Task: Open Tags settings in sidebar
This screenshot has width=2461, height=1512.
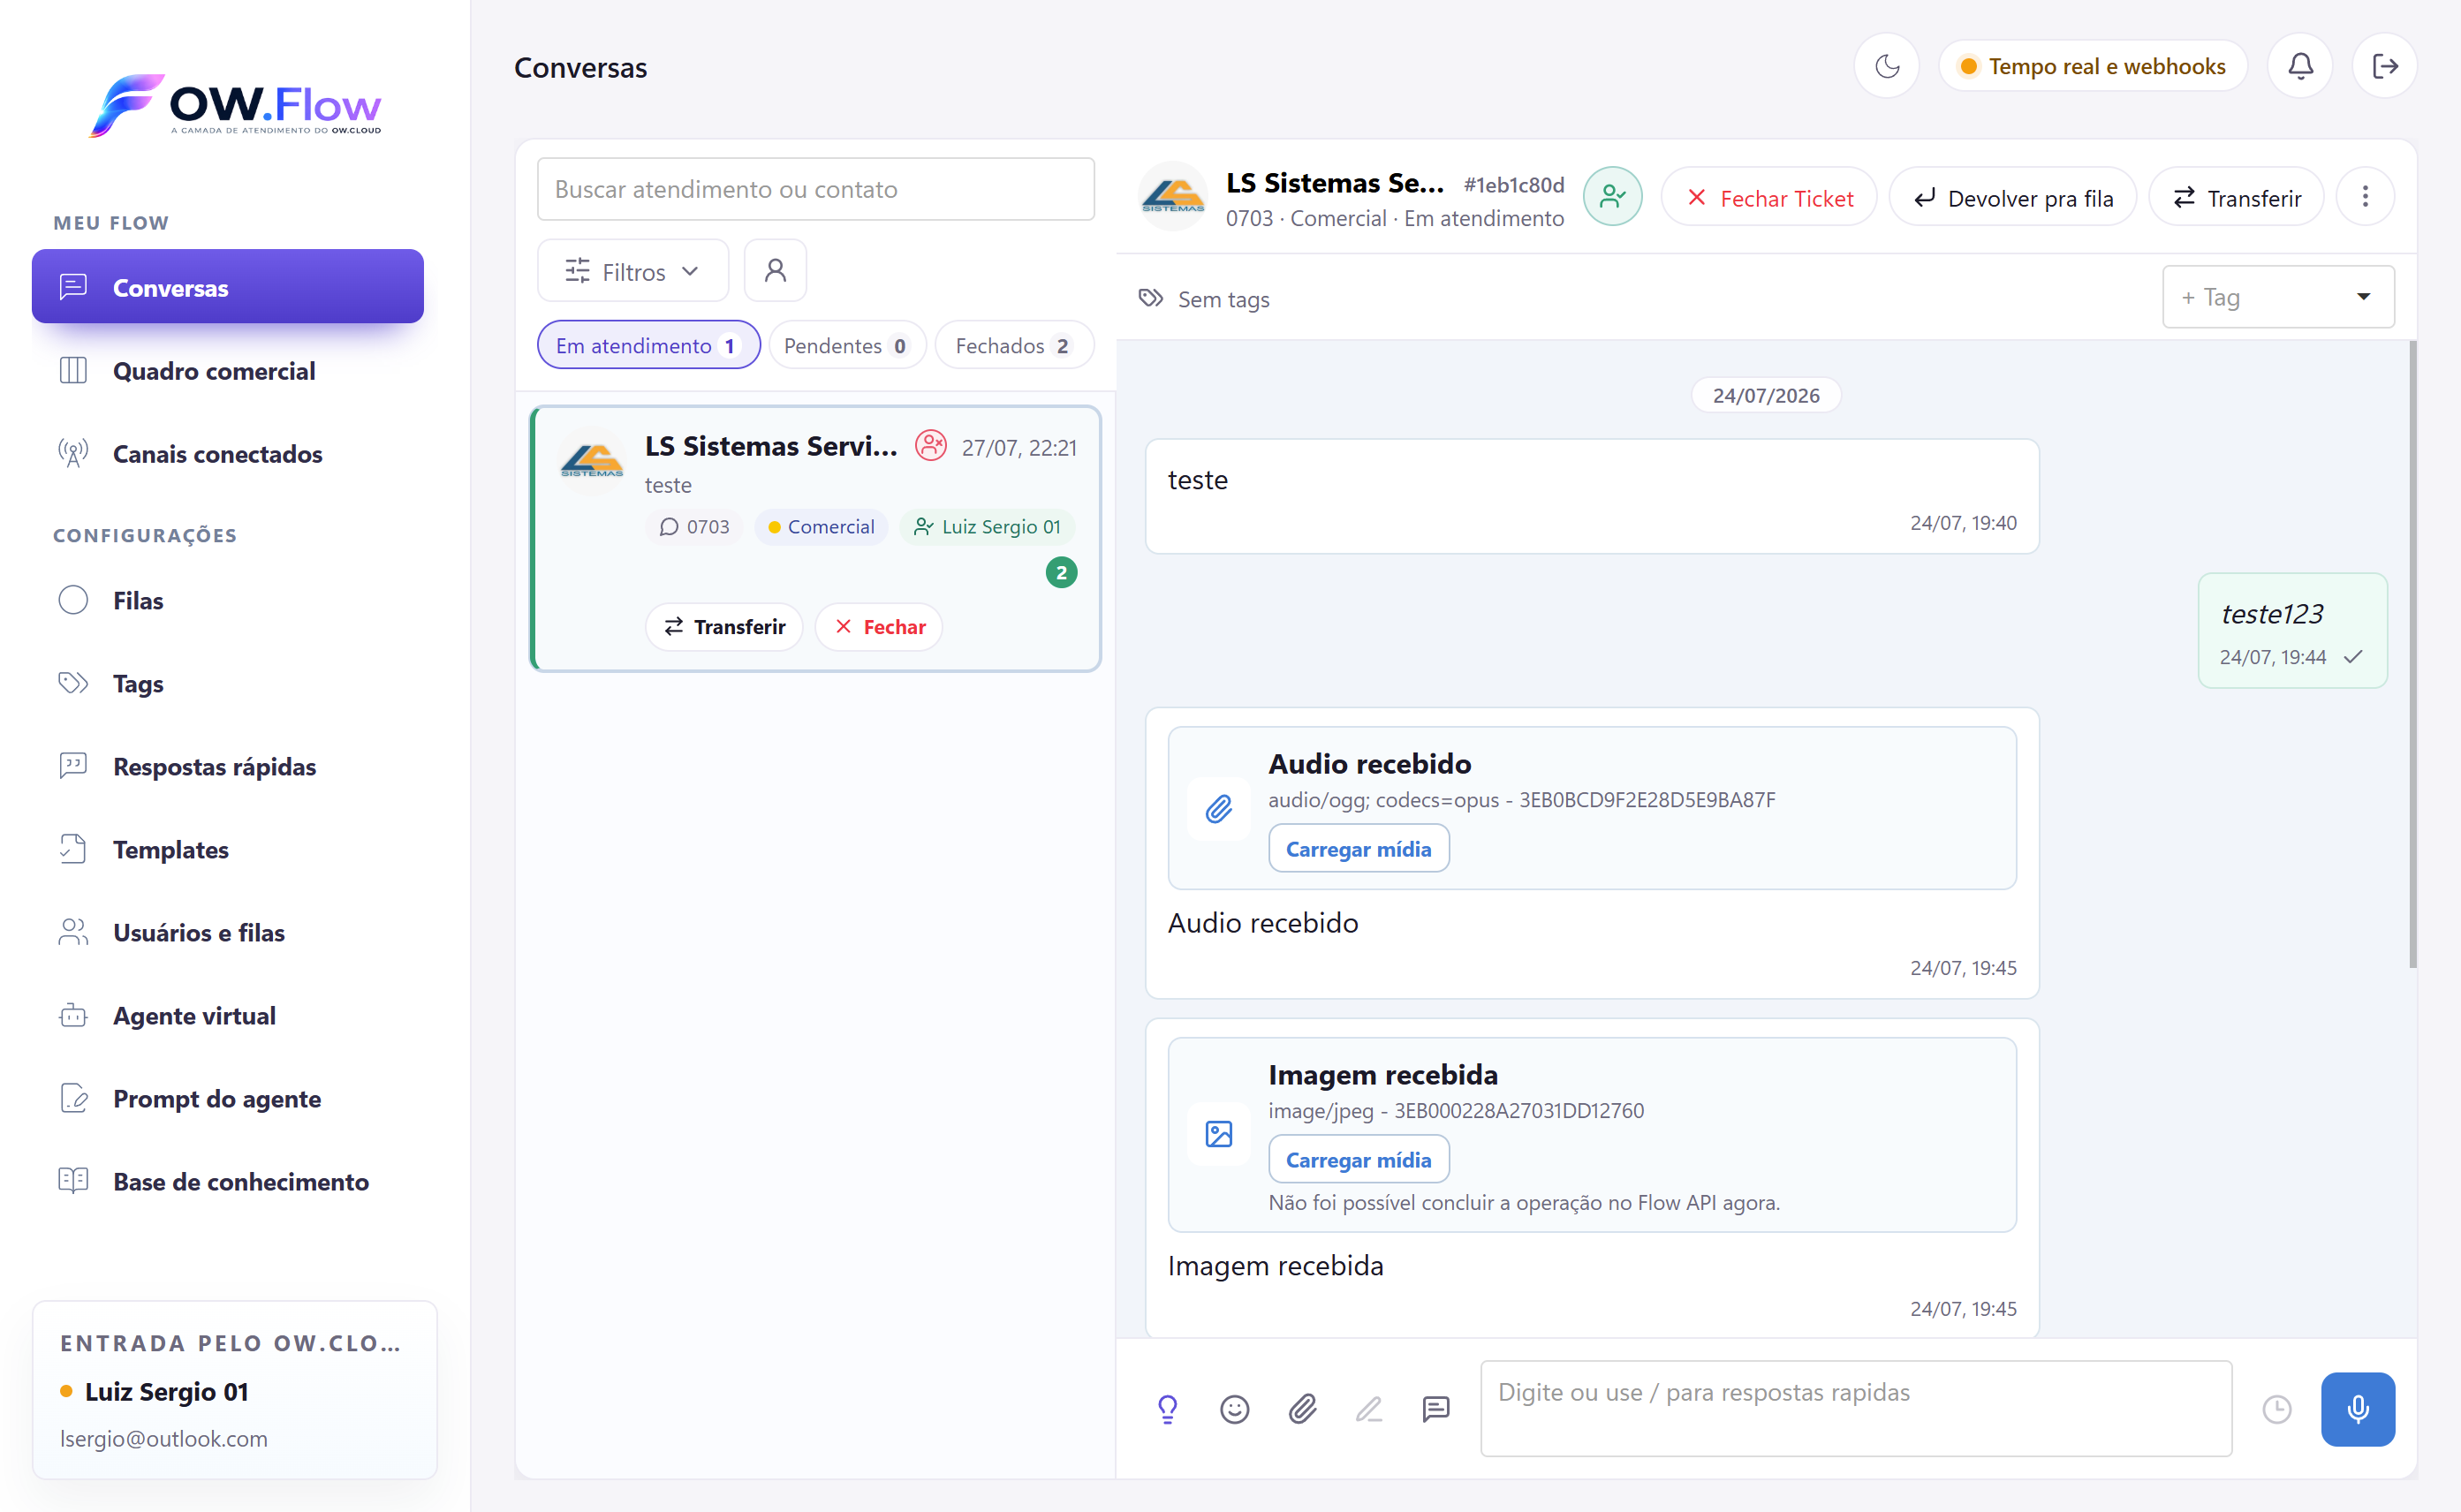Action: 228,683
